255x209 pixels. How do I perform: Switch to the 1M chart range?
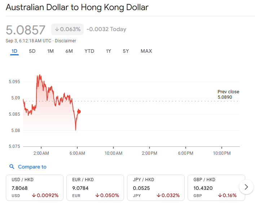click(x=50, y=51)
